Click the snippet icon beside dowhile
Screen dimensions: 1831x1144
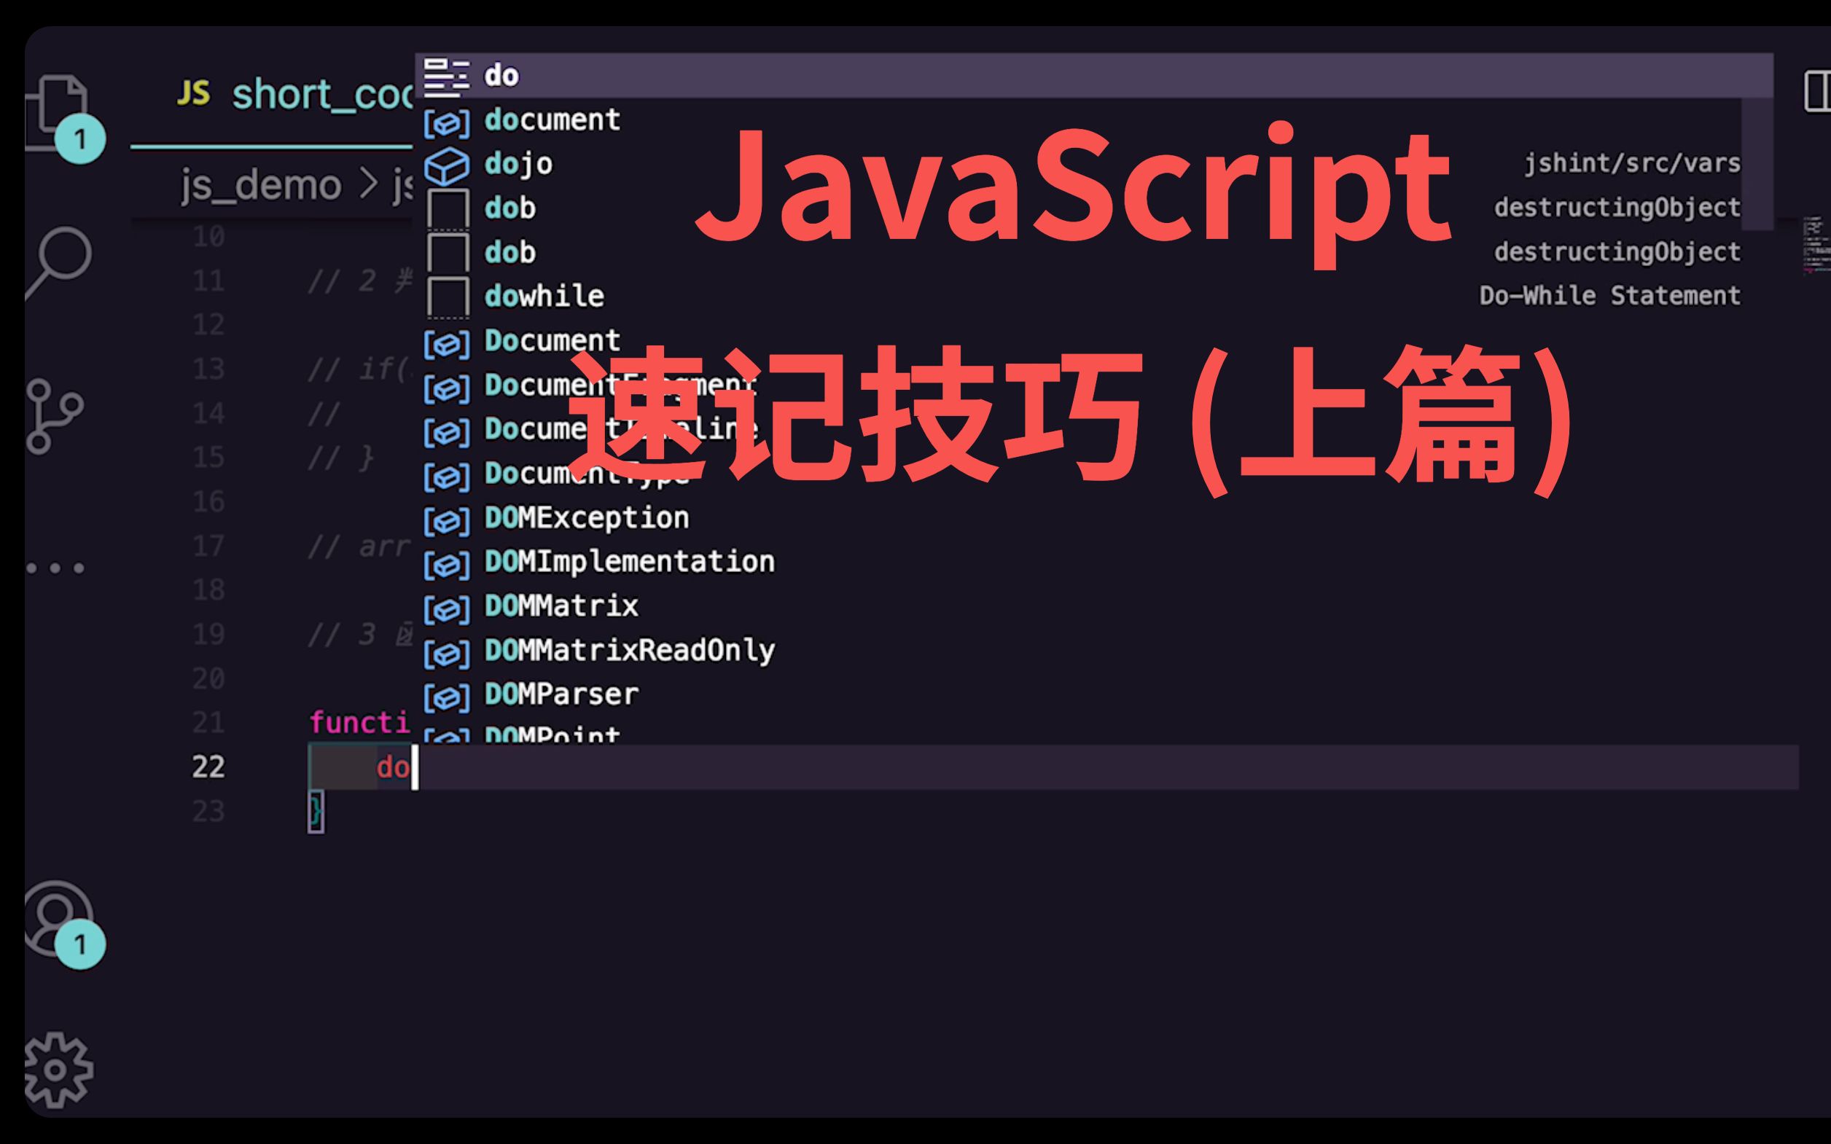tap(448, 297)
